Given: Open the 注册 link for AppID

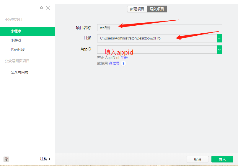Looking at the screenshot, I should (x=124, y=58).
